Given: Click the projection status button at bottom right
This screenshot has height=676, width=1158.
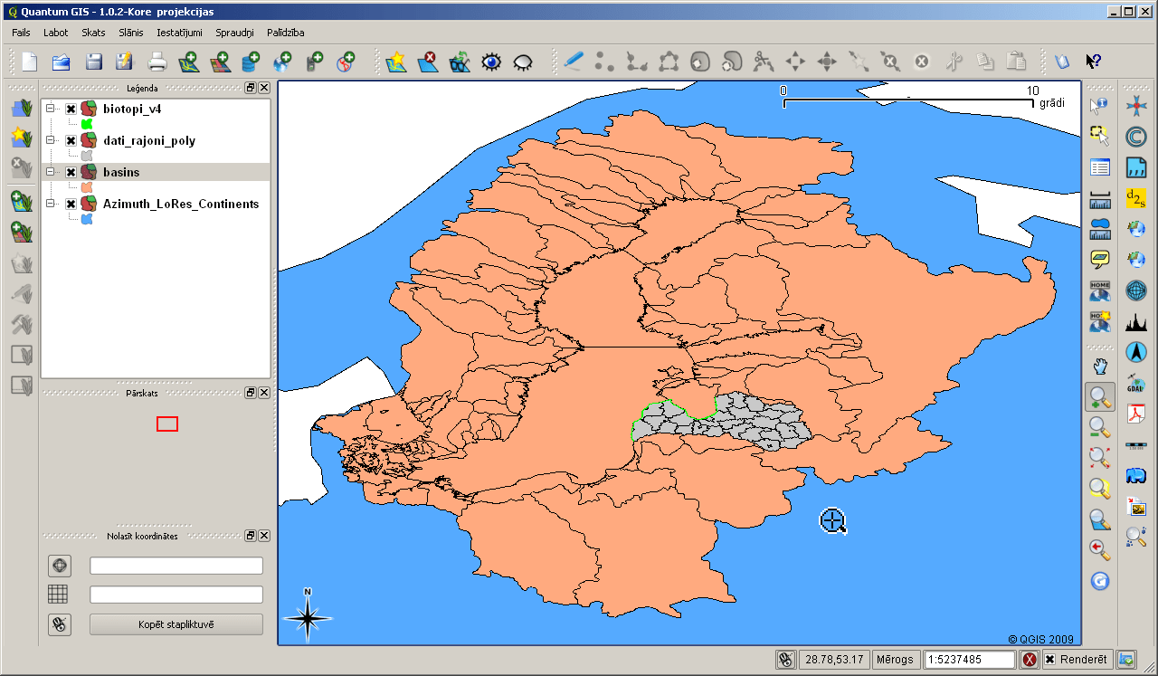Looking at the screenshot, I should click(x=1126, y=660).
